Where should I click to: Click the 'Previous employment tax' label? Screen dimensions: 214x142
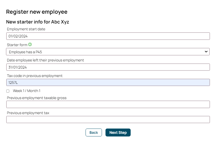28,113
